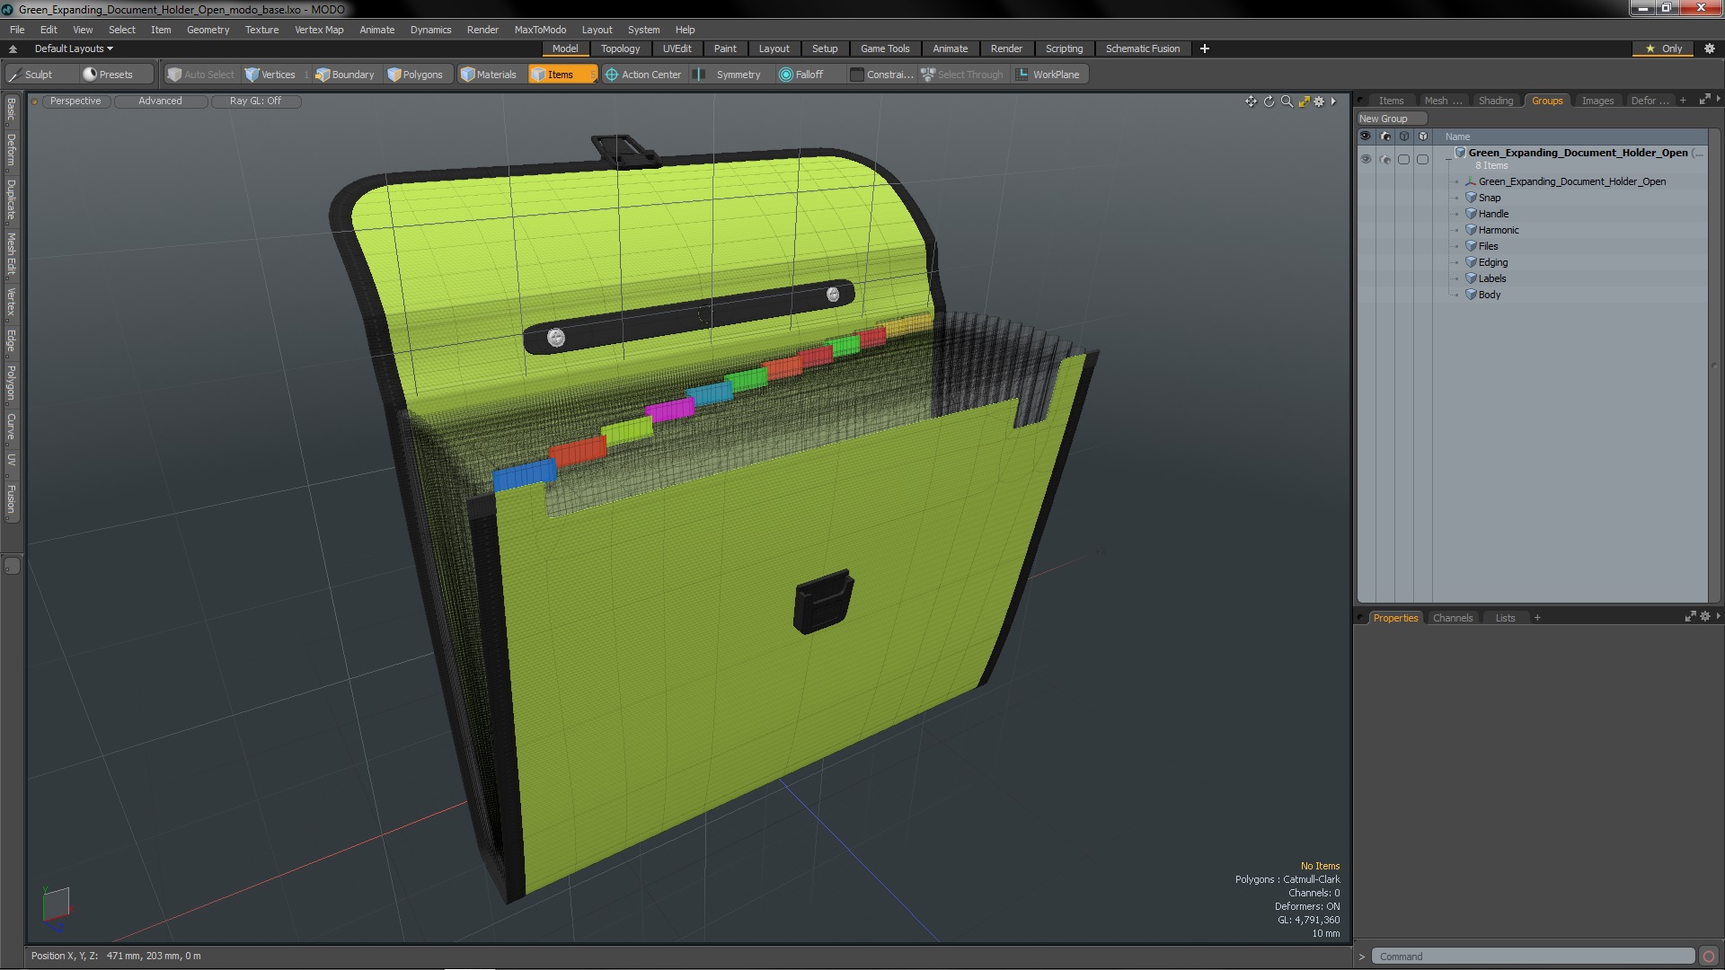
Task: Click the Presets button
Action: tap(108, 75)
